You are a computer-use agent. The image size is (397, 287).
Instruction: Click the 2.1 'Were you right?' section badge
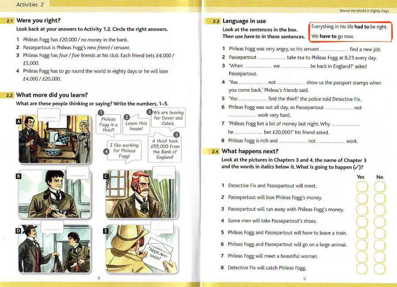click(x=8, y=21)
